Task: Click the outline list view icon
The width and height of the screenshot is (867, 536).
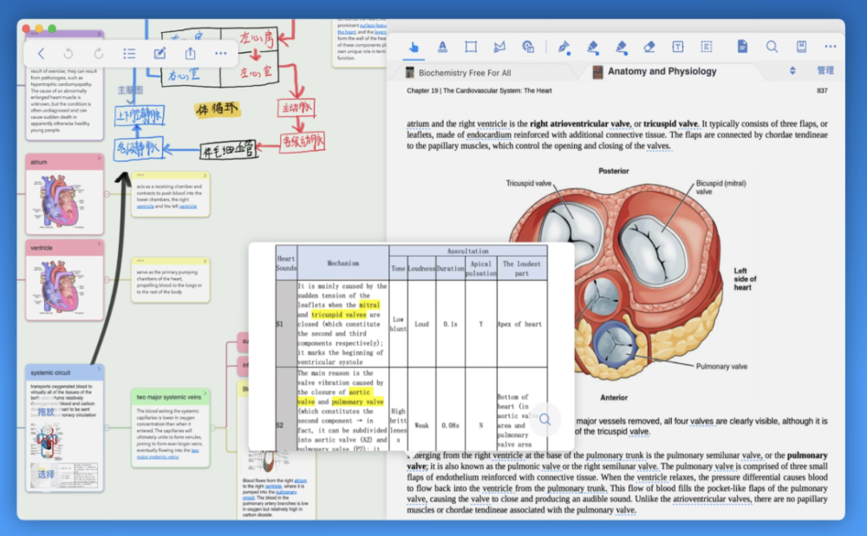Action: (x=129, y=53)
